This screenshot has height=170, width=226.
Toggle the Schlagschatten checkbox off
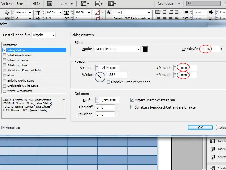pos(4,50)
